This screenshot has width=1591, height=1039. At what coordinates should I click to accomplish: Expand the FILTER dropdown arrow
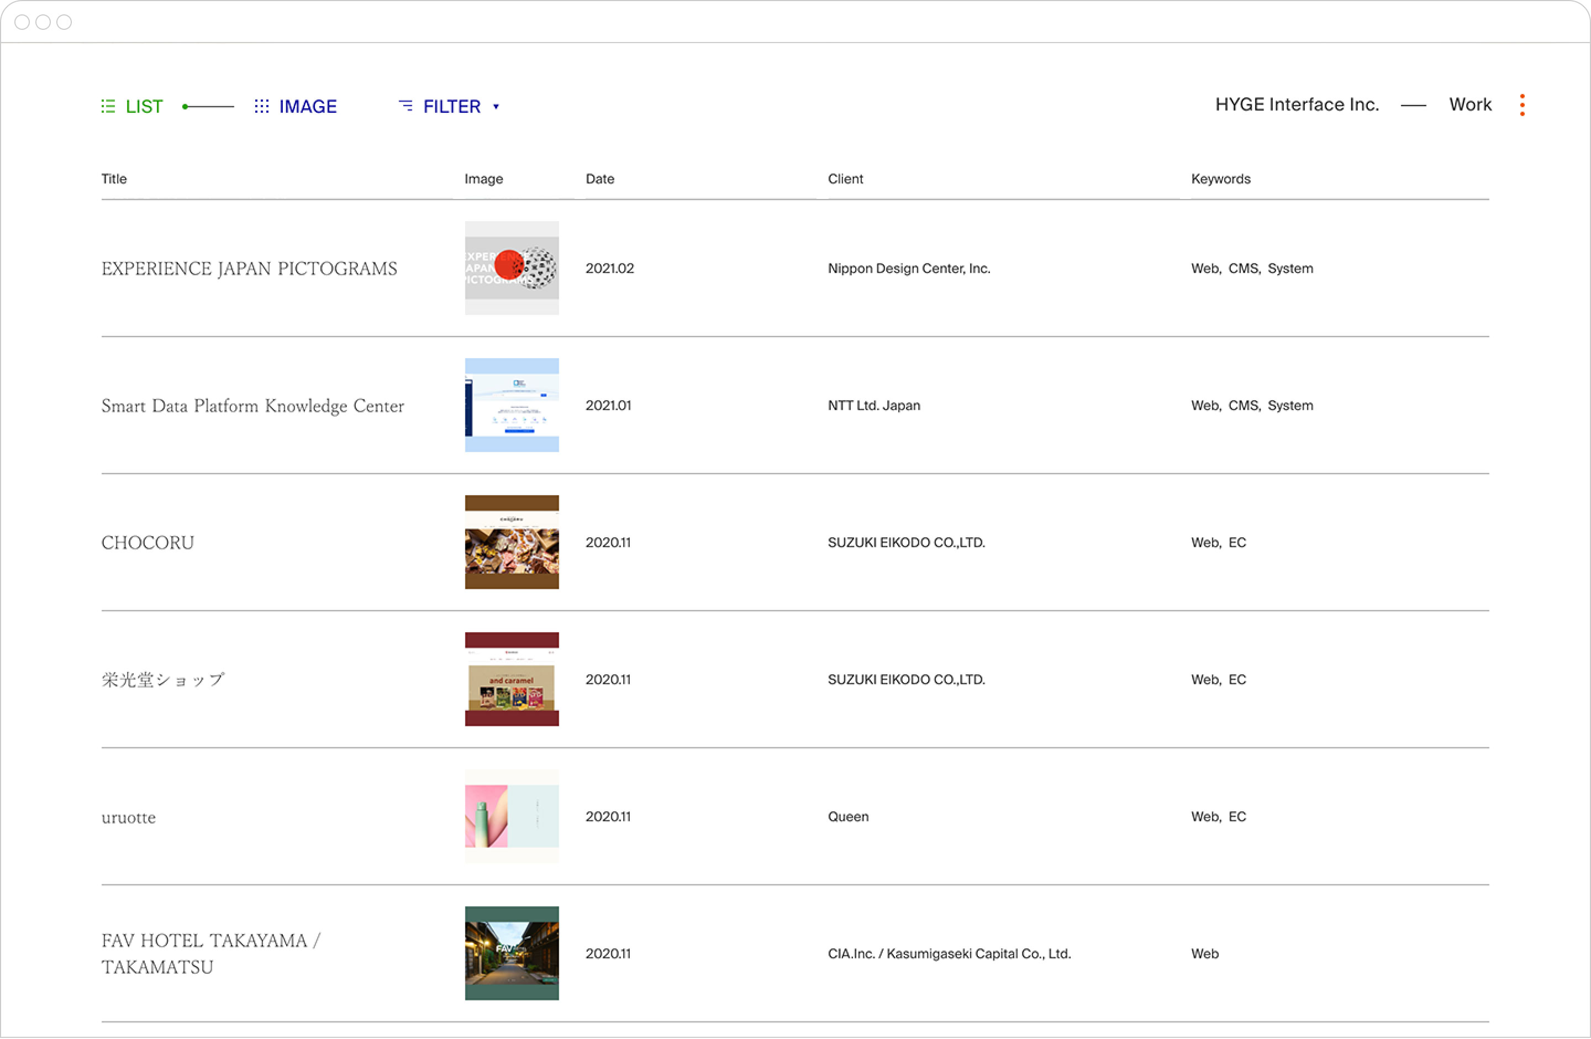pyautogui.click(x=496, y=107)
